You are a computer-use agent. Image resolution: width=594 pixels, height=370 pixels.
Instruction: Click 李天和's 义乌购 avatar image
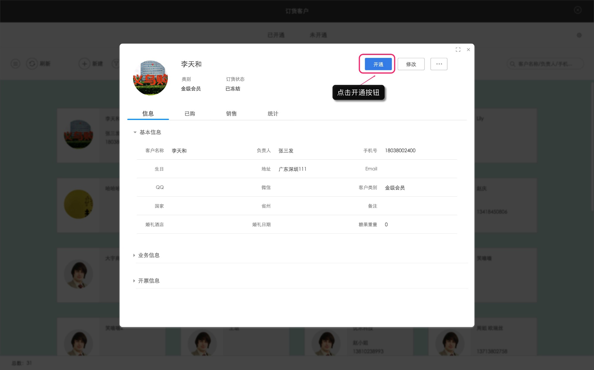[x=150, y=78]
